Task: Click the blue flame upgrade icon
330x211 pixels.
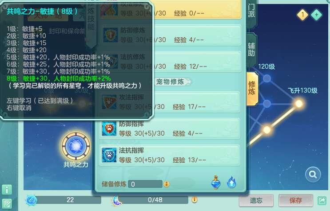Action: (231, 182)
